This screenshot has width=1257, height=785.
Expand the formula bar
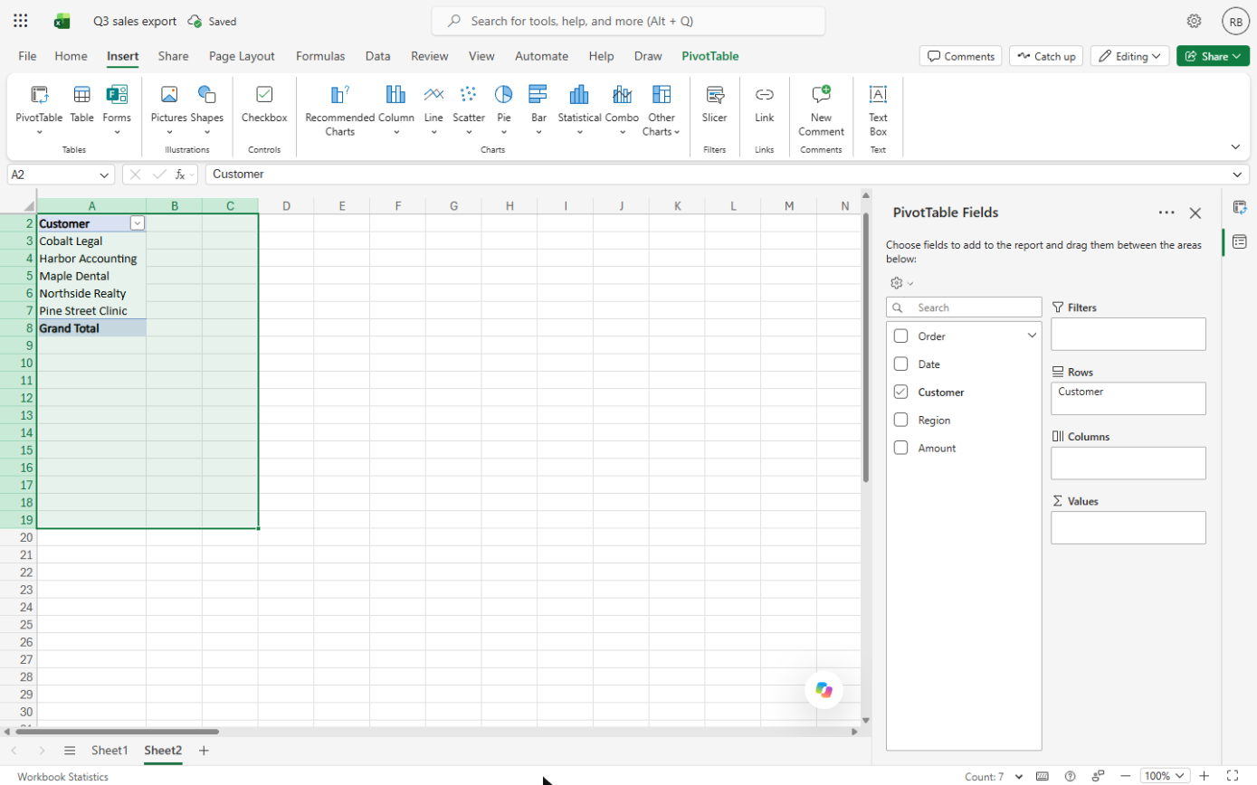coord(1238,175)
